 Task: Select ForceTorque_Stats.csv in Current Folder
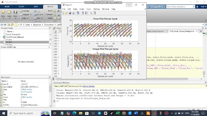pyautogui.click(x=15, y=37)
